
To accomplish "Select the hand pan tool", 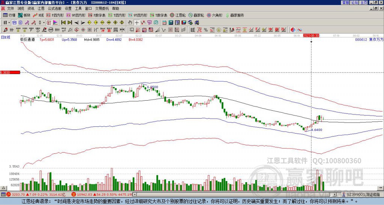I will click(130, 23).
